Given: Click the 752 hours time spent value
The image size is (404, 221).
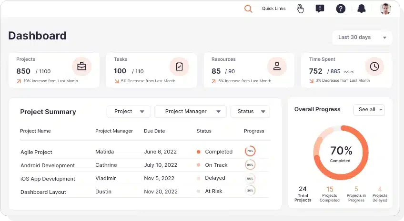Looking at the screenshot, I should (x=315, y=71).
